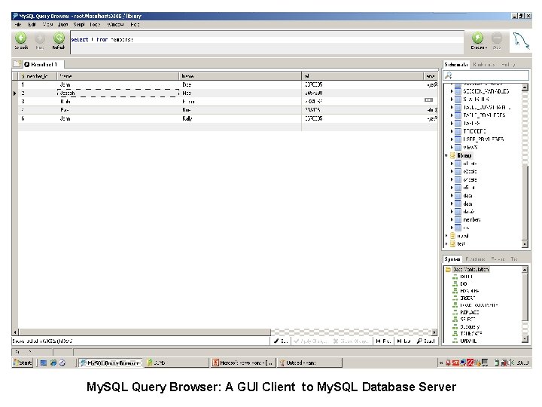This screenshot has height=407, width=542.
Task: Click the Start button on taskbar
Action: pos(23,363)
